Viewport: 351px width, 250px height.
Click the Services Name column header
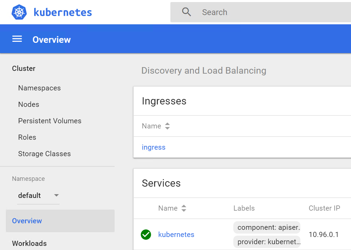168,208
